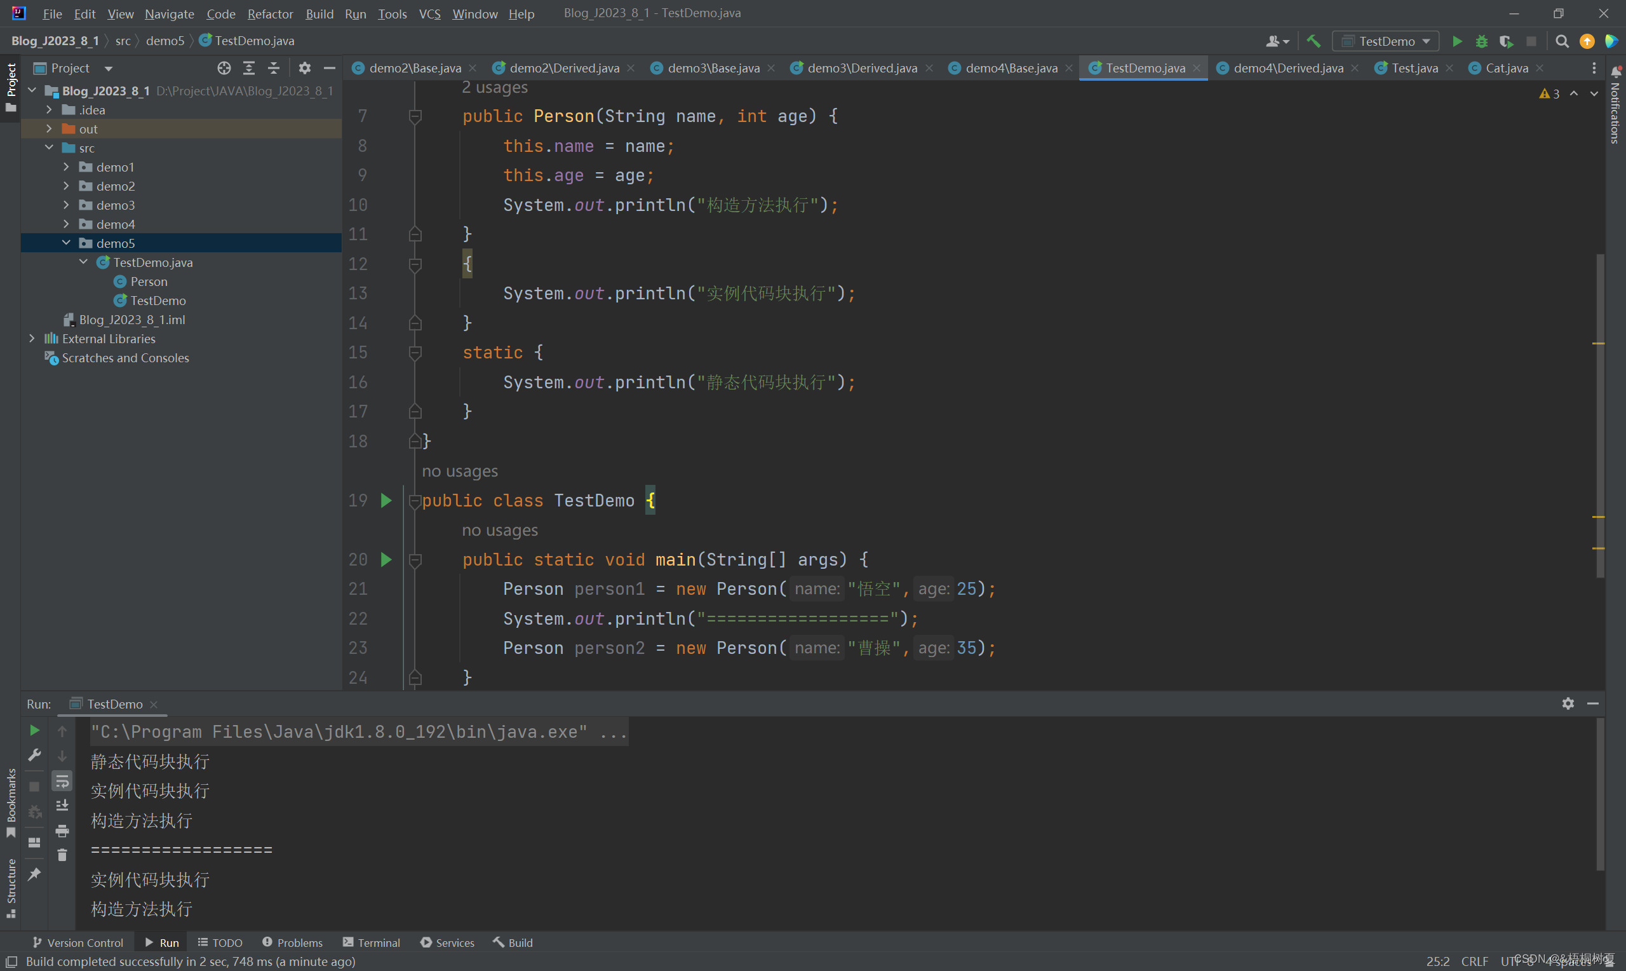Click the warnings indicator showing 3
This screenshot has width=1626, height=971.
(1550, 93)
